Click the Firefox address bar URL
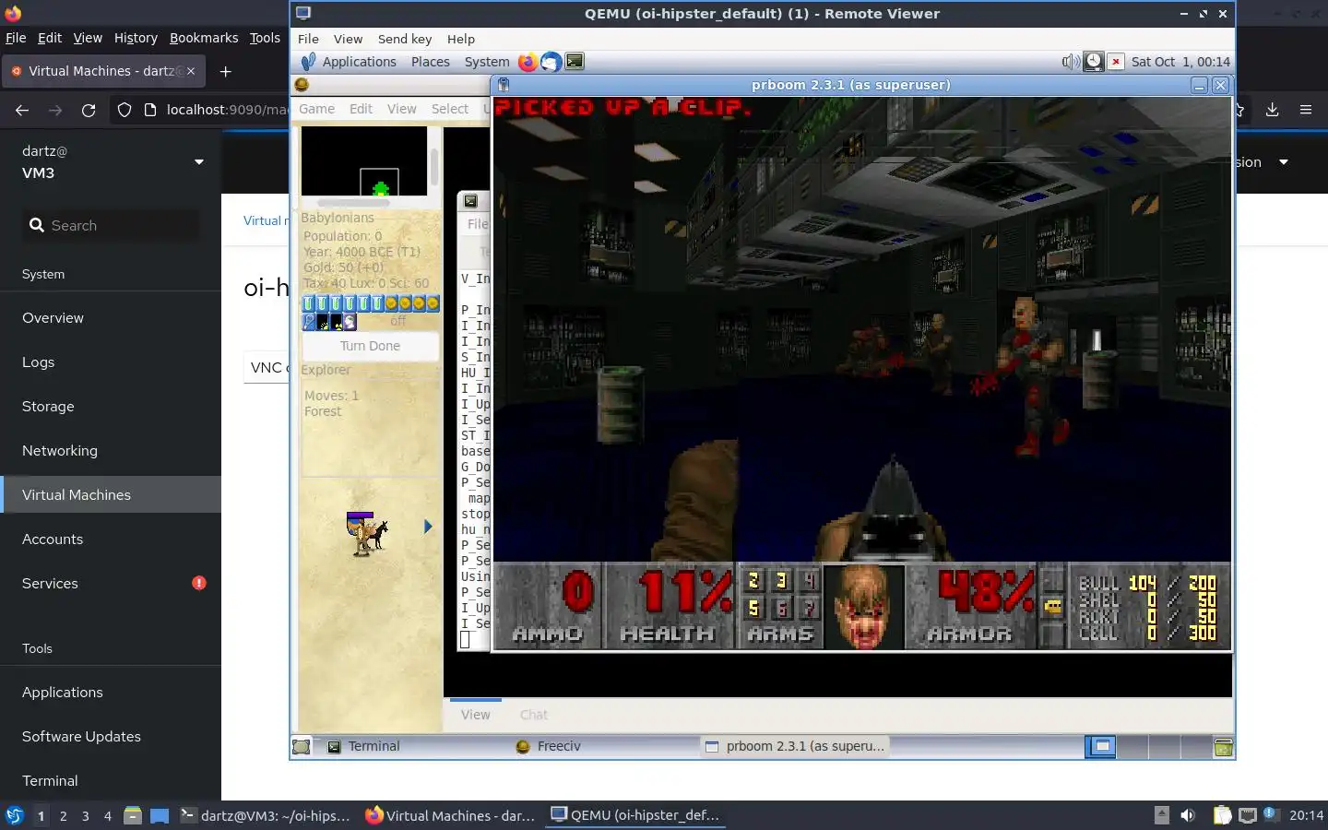 (x=226, y=110)
